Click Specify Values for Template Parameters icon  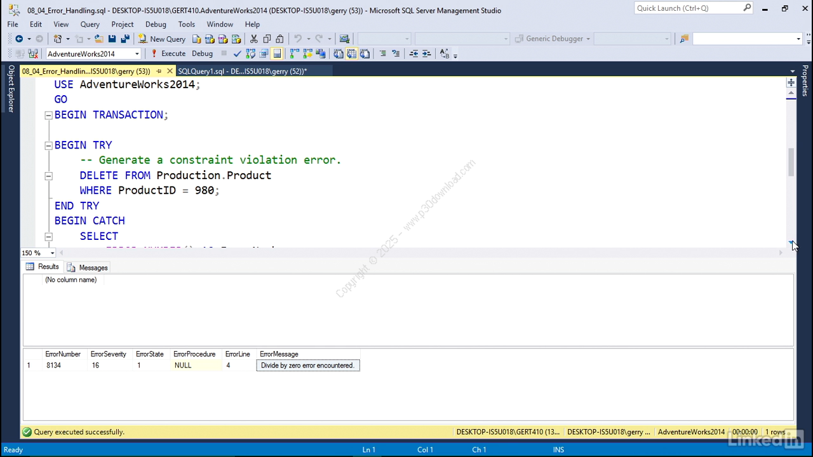[x=444, y=54]
